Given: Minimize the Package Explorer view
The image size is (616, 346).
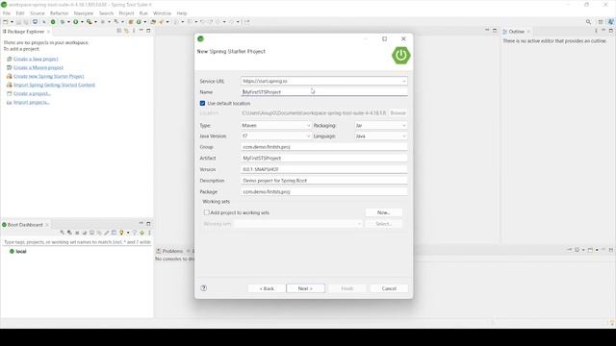Looking at the screenshot, I should 141,30.
